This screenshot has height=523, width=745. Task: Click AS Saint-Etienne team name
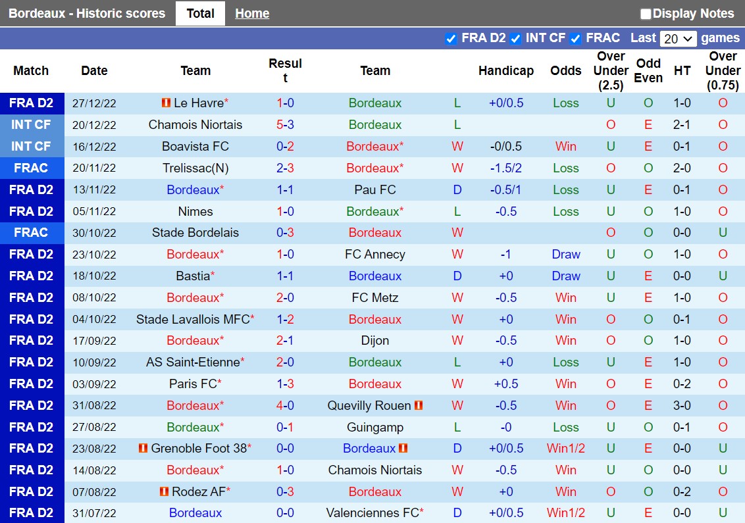(193, 362)
